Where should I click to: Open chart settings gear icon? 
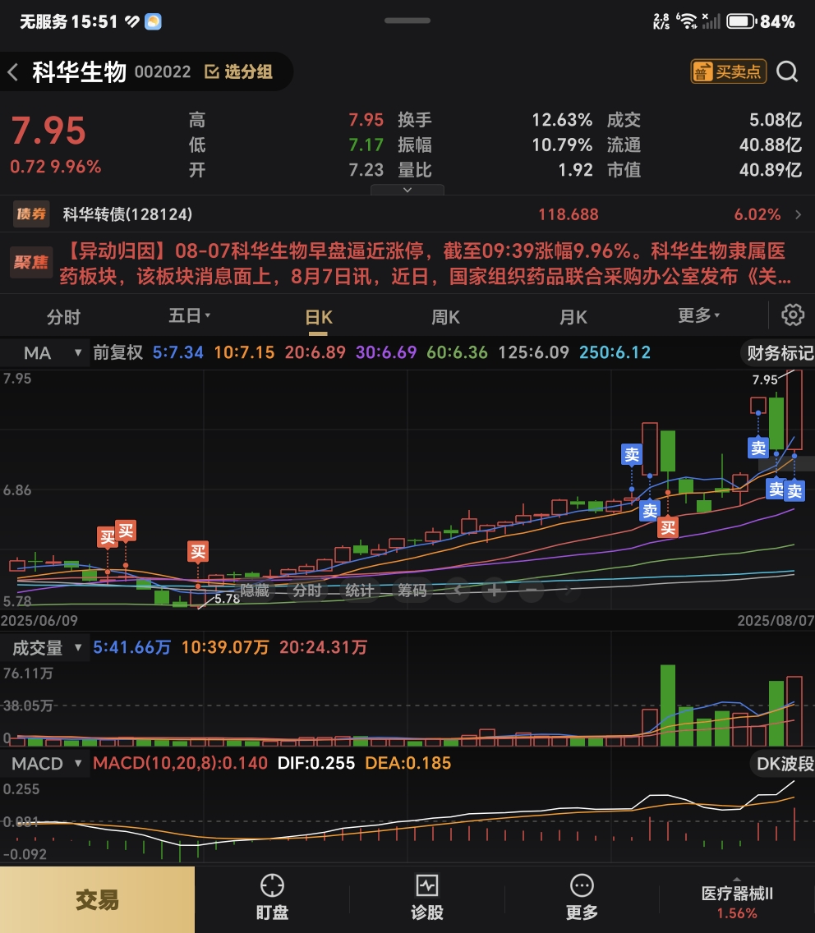[x=792, y=315]
